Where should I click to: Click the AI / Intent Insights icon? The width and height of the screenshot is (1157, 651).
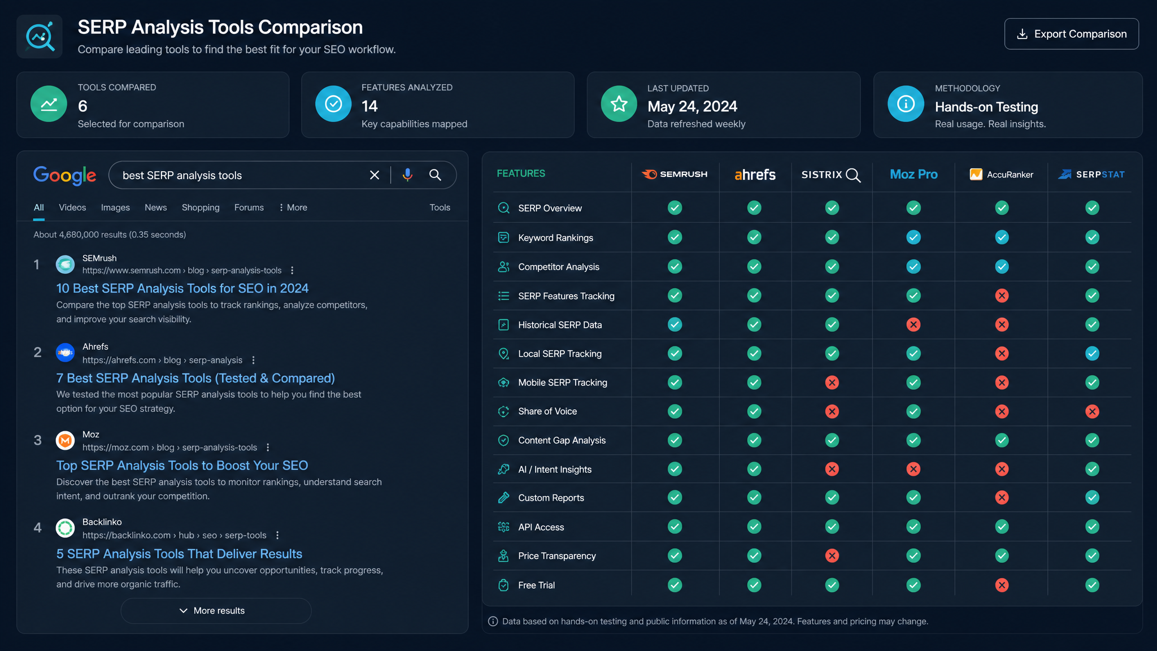[x=503, y=469]
